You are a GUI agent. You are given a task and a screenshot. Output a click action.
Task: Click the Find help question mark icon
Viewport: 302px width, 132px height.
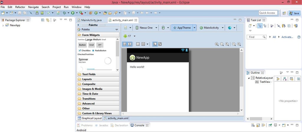299,37
